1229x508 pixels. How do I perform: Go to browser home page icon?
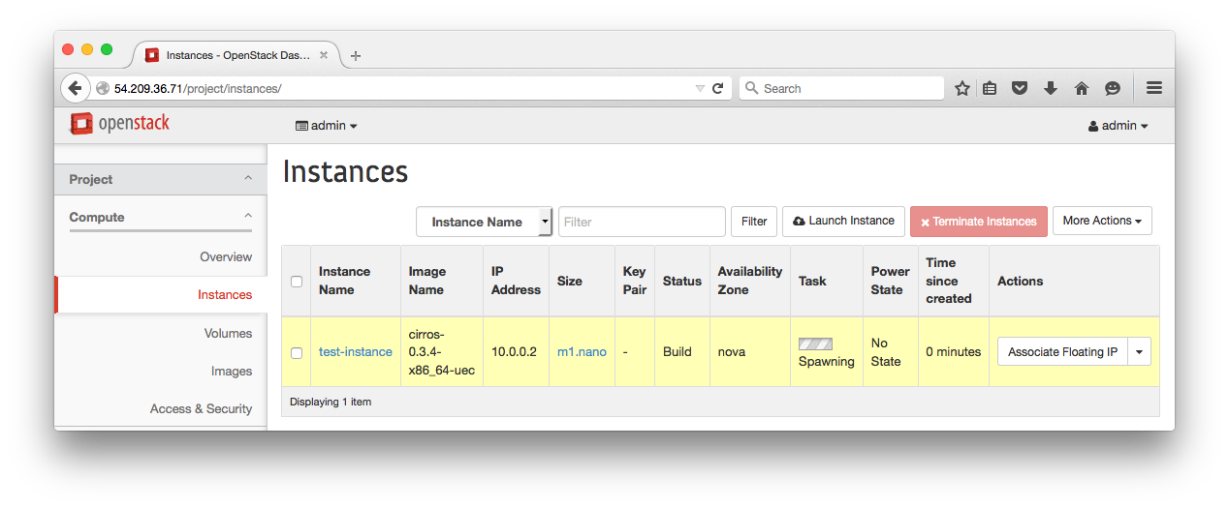(x=1082, y=88)
